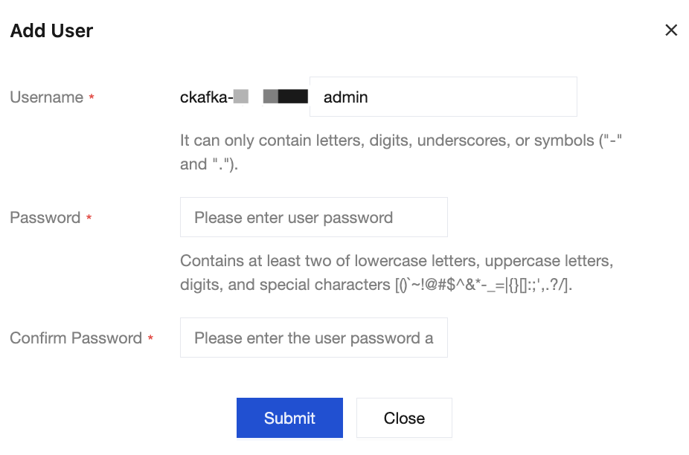The height and width of the screenshot is (455, 689).
Task: Submit the Add User form
Action: tap(289, 418)
